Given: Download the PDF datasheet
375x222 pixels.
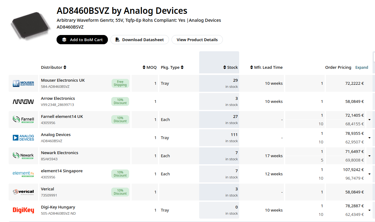Looking at the screenshot, I should tap(140, 40).
